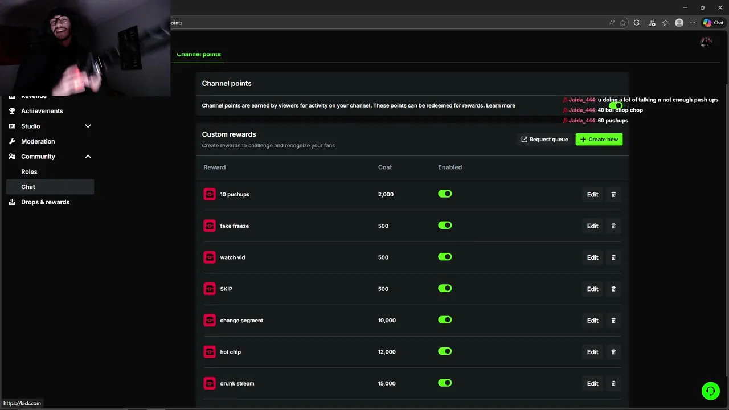Follow the Learn more link
This screenshot has width=729, height=410.
coord(500,105)
